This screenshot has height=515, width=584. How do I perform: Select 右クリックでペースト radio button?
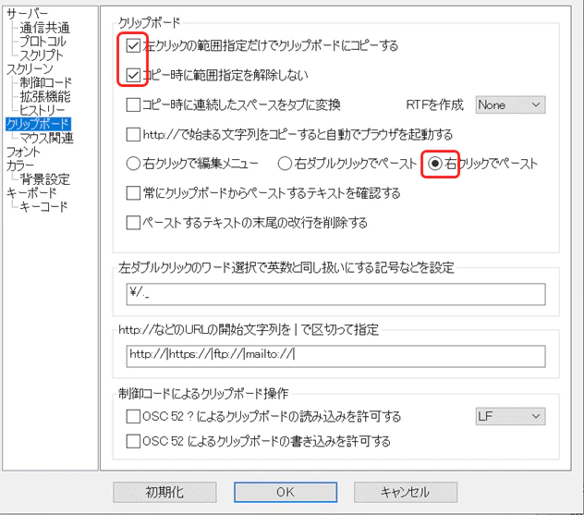pos(435,164)
